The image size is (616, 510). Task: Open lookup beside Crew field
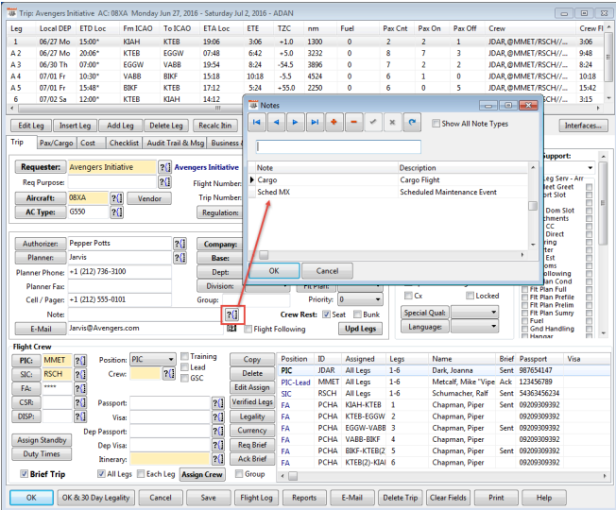pos(169,374)
